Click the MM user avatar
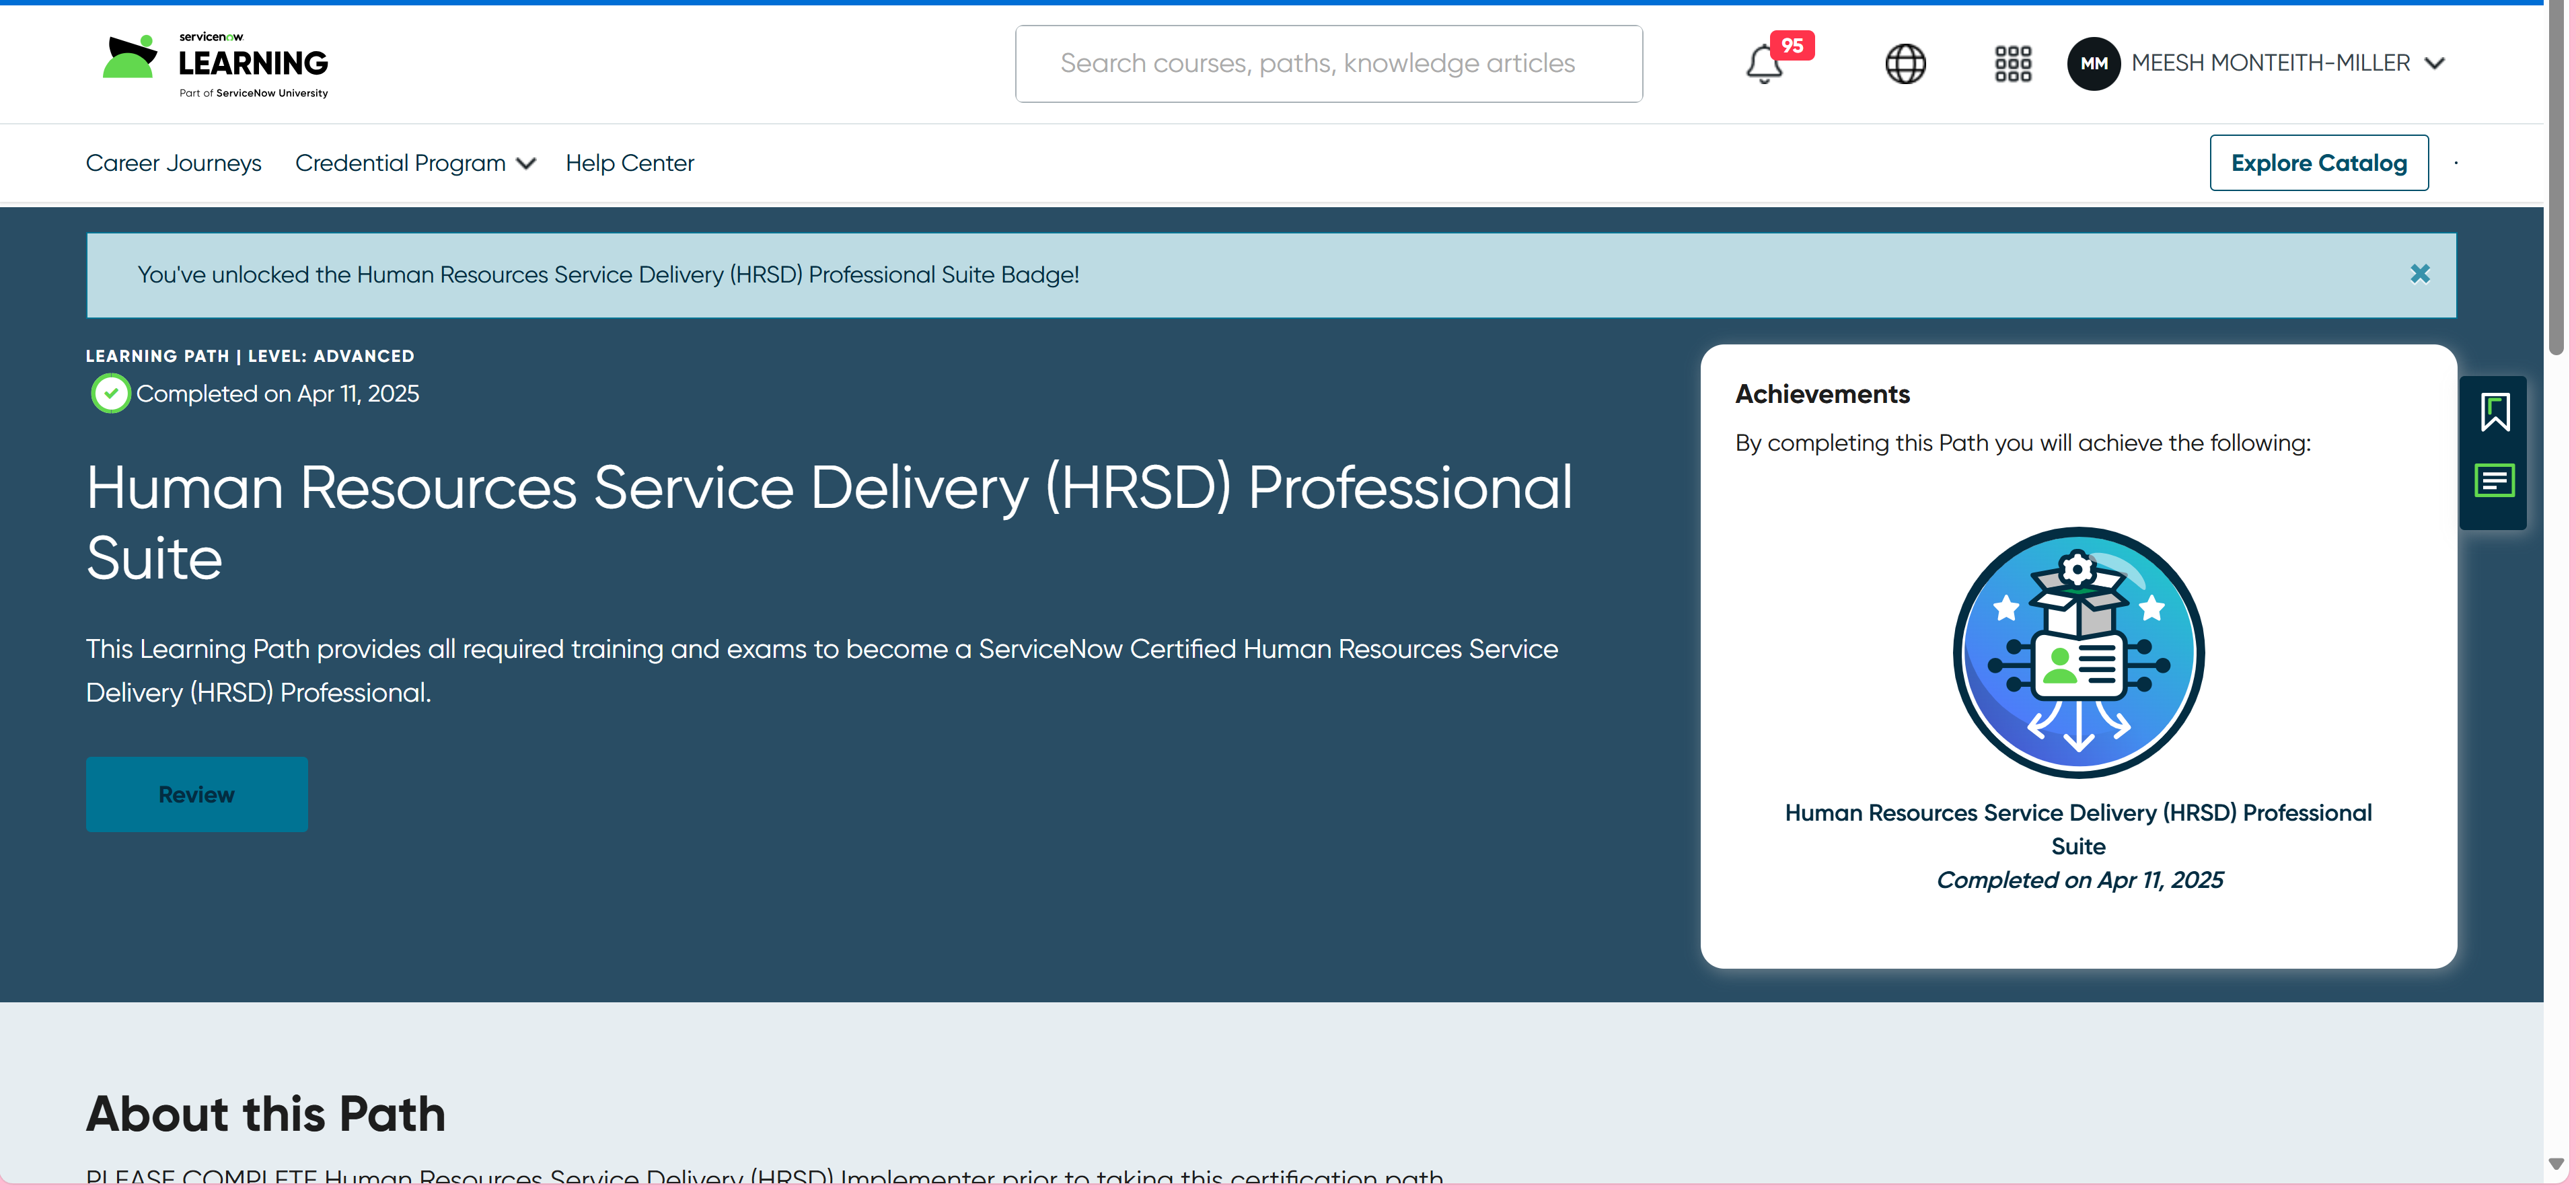 (2093, 64)
